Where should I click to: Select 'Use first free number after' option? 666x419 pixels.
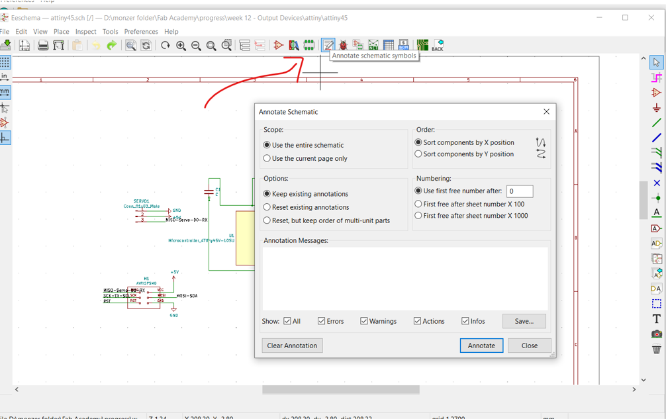458,191
